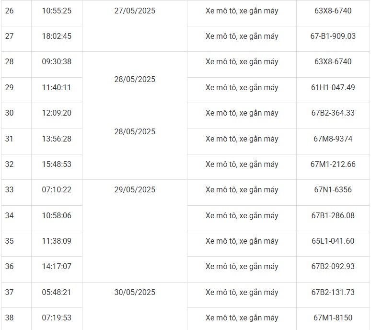Click the date cell 27/05/2025
The image size is (371, 330).
coord(135,11)
